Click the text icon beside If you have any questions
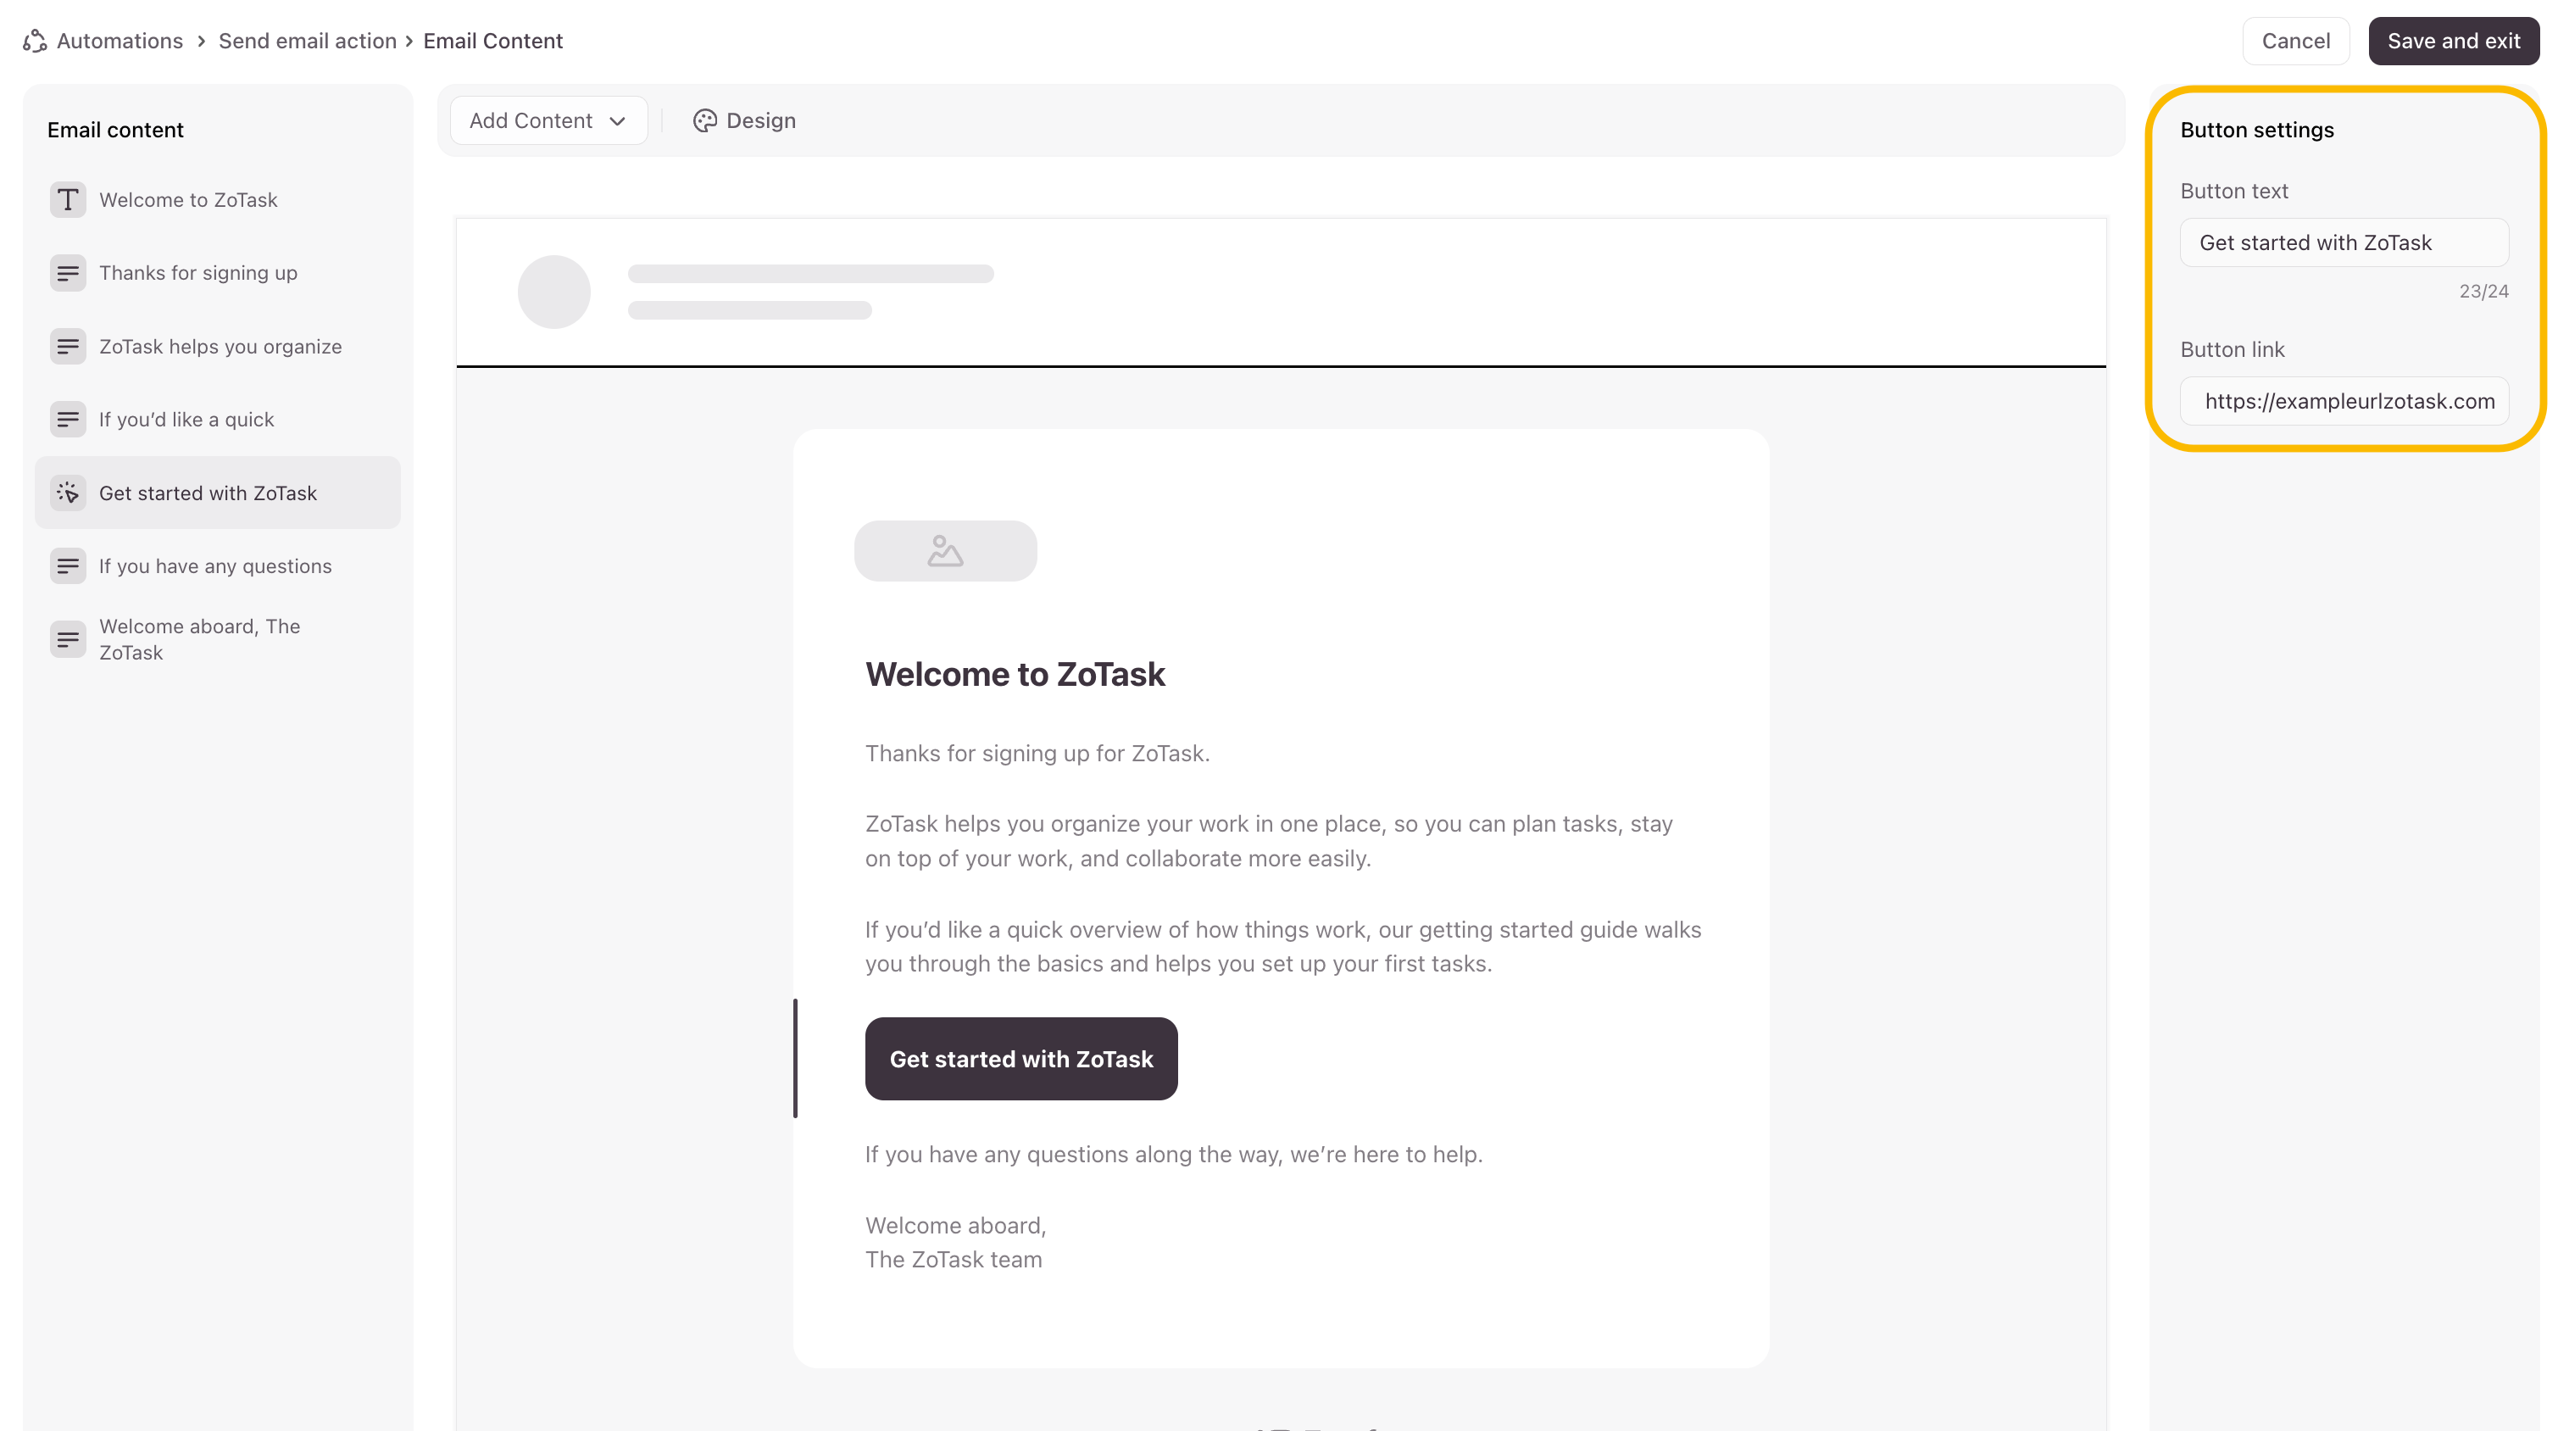Screen dimensions: 2558x1431 click(68, 566)
